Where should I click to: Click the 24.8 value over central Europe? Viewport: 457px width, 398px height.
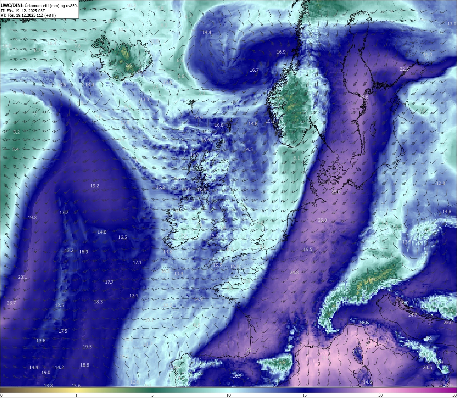[x=294, y=272]
